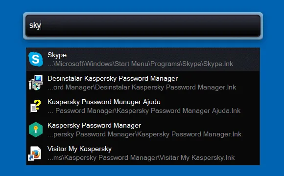Click the Desinstalar Kaspersky Password Manager.lnk path
284x176 pixels.
click(142, 88)
